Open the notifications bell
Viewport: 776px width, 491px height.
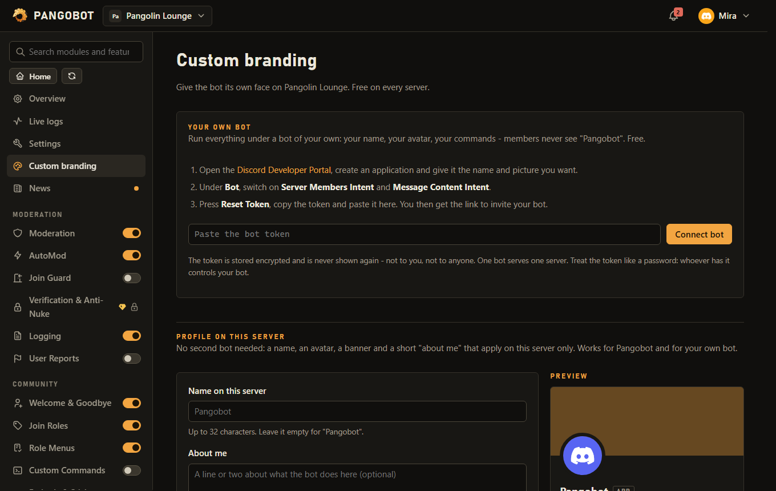click(674, 16)
